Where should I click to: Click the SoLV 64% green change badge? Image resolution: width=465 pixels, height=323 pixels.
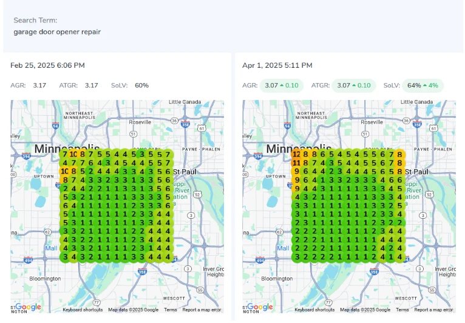pos(423,85)
